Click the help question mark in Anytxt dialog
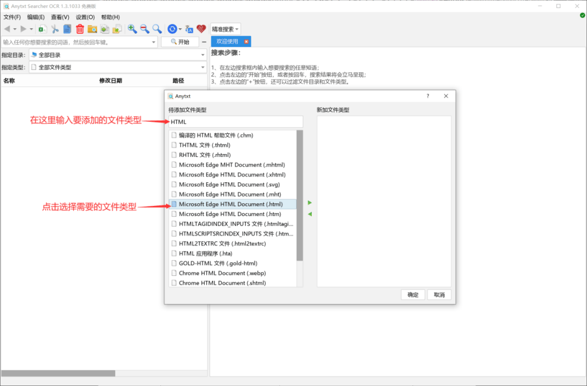This screenshot has width=587, height=386. tap(428, 96)
